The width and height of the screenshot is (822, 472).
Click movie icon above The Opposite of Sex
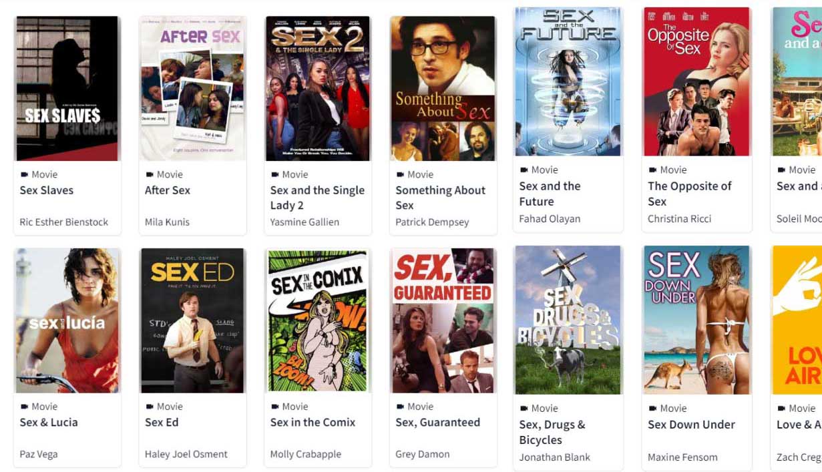652,170
